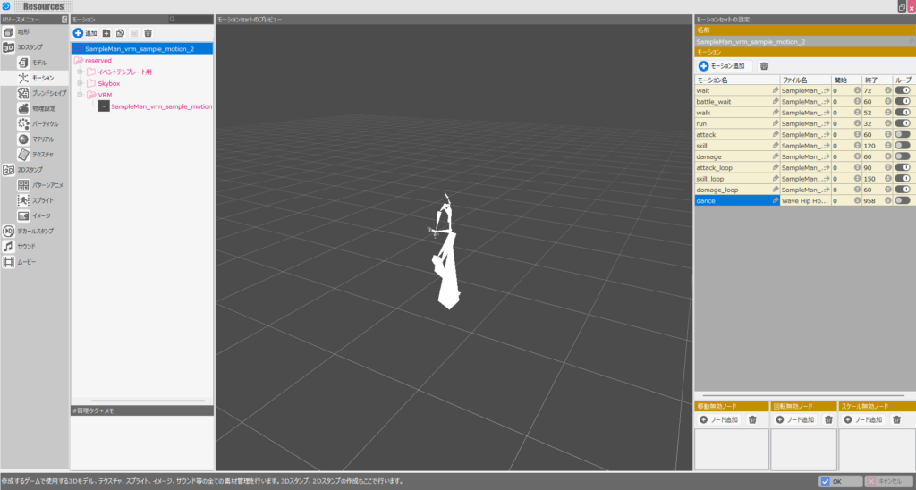916x490 pixels.
Task: Click the duplicate icon in motion toolbar
Action: click(120, 33)
